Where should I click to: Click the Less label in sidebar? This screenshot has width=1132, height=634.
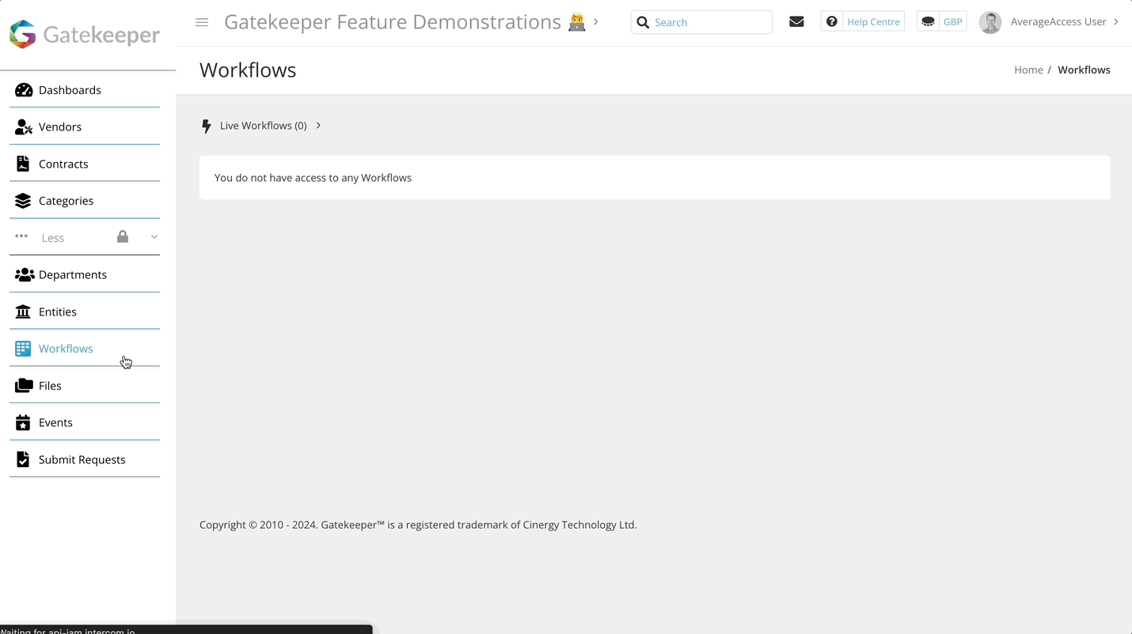pos(53,238)
